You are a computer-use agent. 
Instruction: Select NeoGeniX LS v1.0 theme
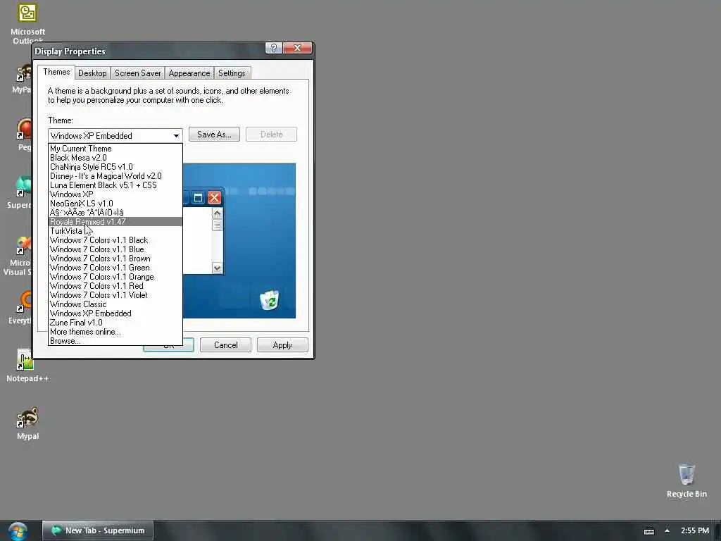(x=115, y=204)
